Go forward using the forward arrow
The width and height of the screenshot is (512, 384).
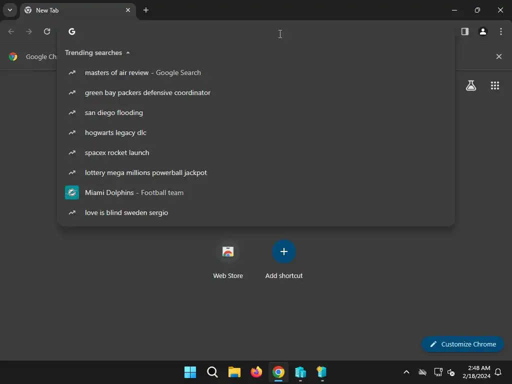[x=29, y=31]
